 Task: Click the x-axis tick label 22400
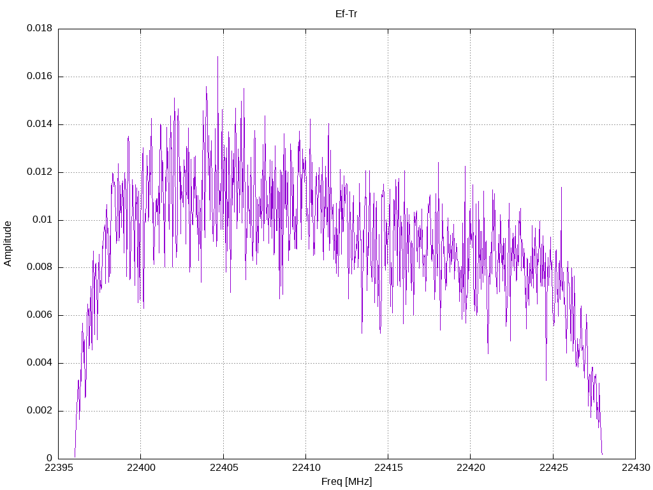point(141,468)
